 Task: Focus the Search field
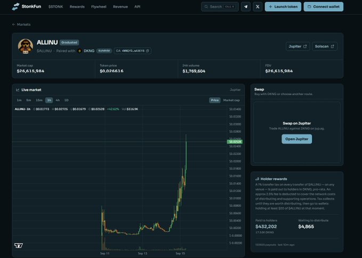coord(220,7)
